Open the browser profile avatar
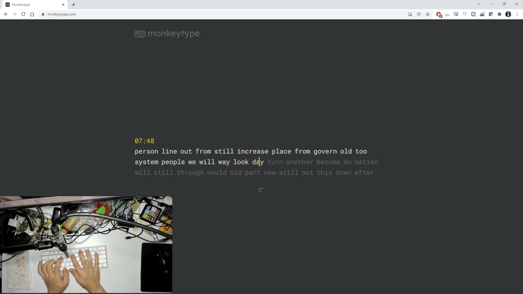The height and width of the screenshot is (294, 523). pos(508,14)
